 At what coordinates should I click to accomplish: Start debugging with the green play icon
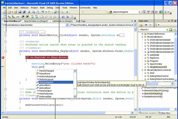[x=67, y=12]
